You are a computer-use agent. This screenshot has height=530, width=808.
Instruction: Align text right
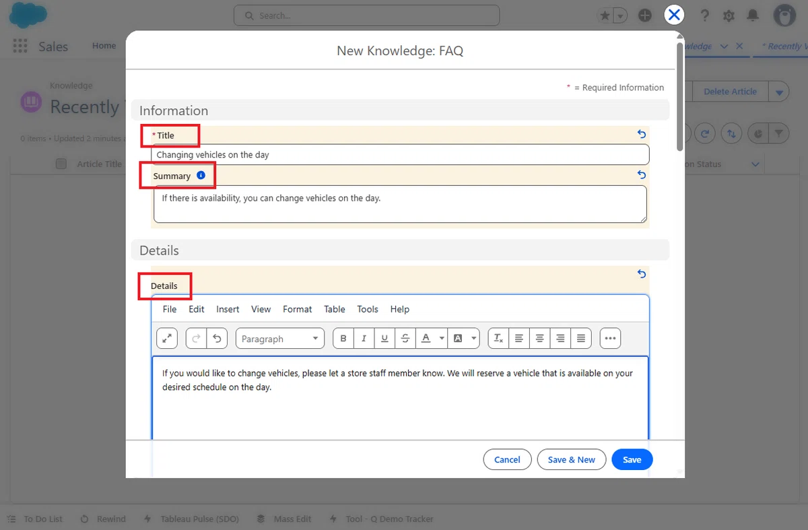point(560,338)
